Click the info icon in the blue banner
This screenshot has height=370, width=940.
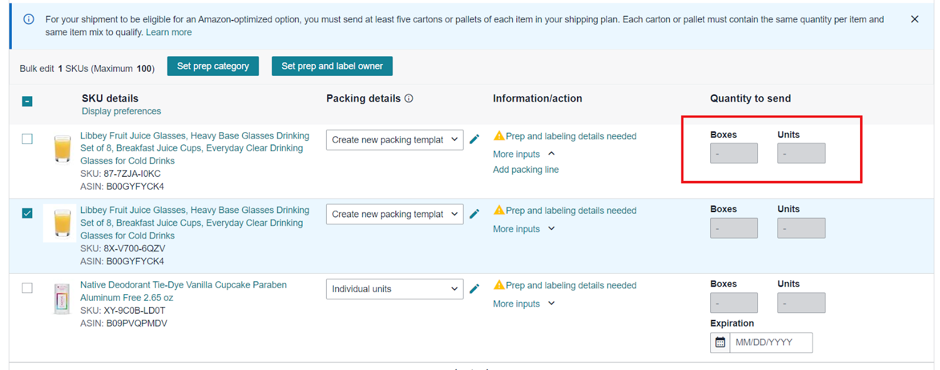point(29,19)
